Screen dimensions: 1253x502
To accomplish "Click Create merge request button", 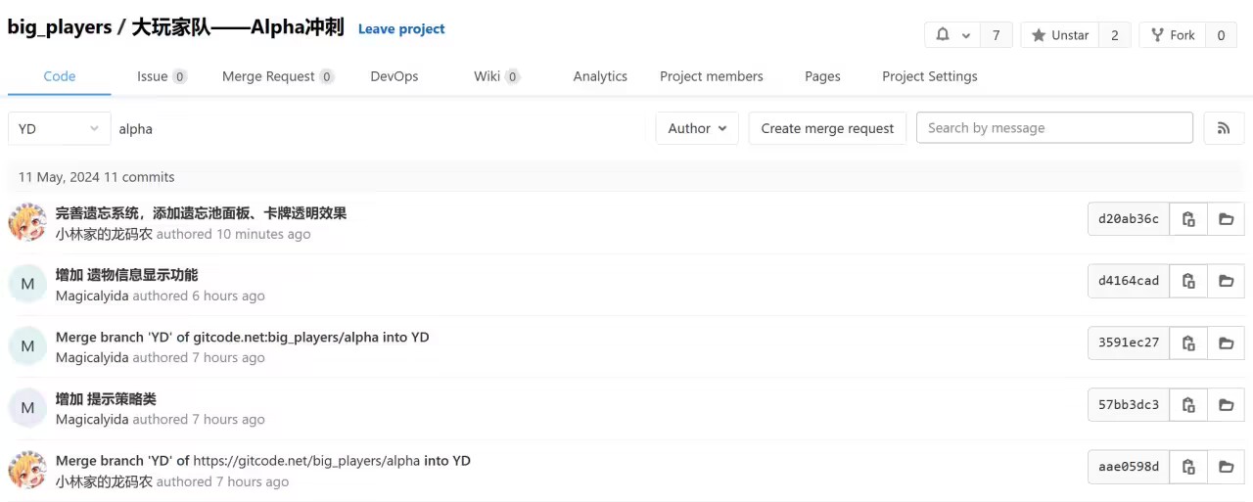I will point(827,128).
